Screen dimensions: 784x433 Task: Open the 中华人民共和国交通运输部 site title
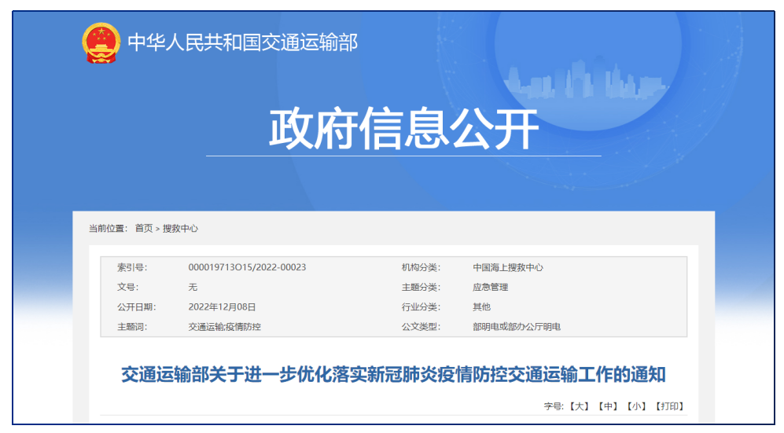242,42
